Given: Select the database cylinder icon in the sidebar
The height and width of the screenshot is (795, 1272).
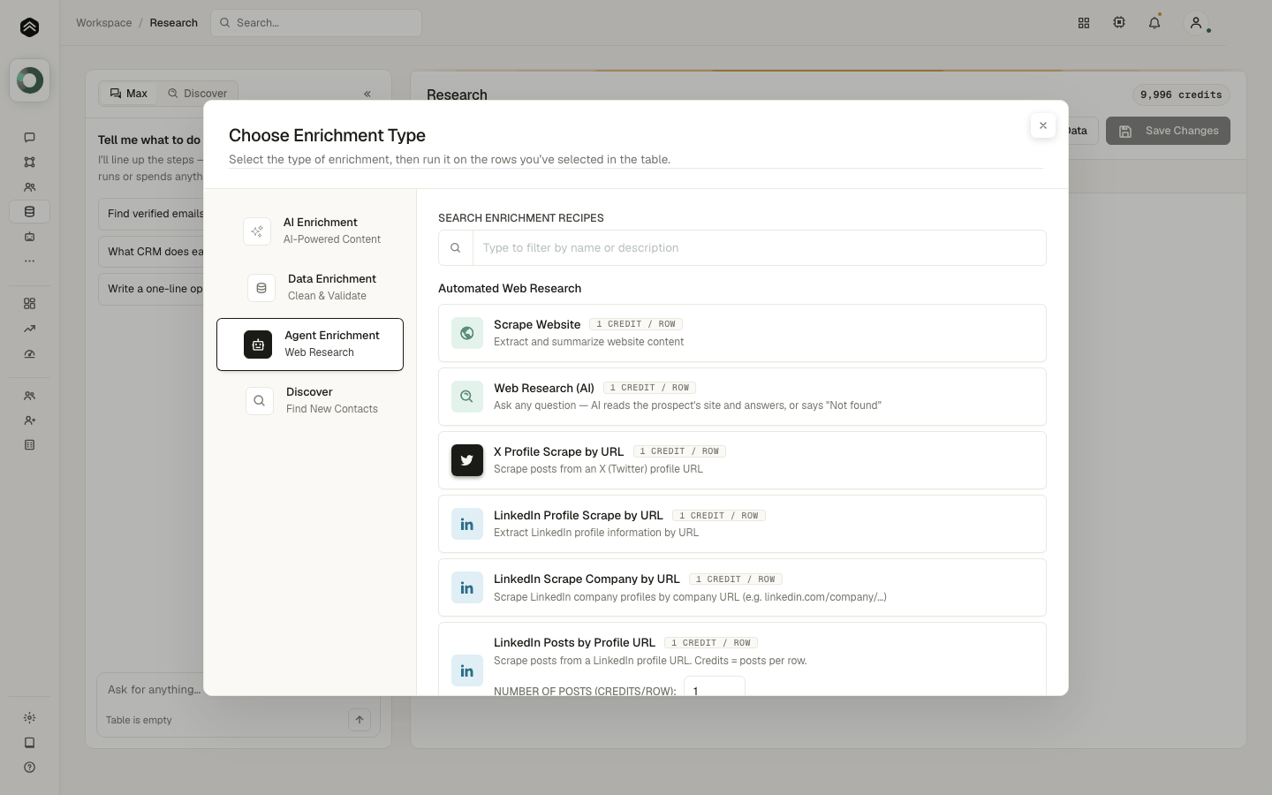Looking at the screenshot, I should [x=29, y=212].
